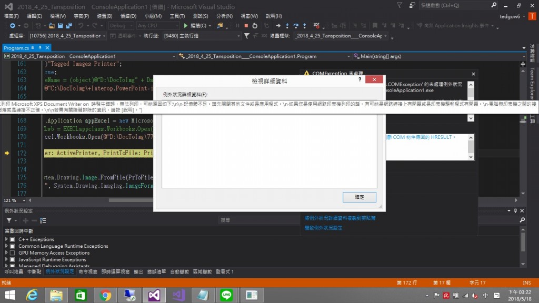Open the 檔案(F) menu
This screenshot has height=303, width=539.
(x=12, y=16)
